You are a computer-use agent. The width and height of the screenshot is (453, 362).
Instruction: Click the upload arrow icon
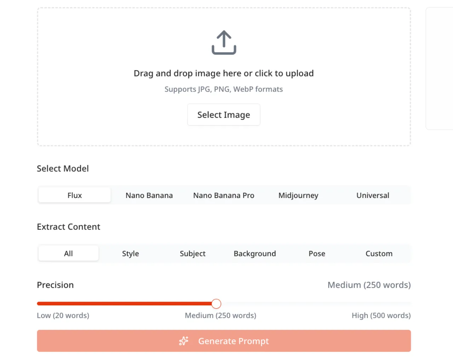tap(224, 42)
